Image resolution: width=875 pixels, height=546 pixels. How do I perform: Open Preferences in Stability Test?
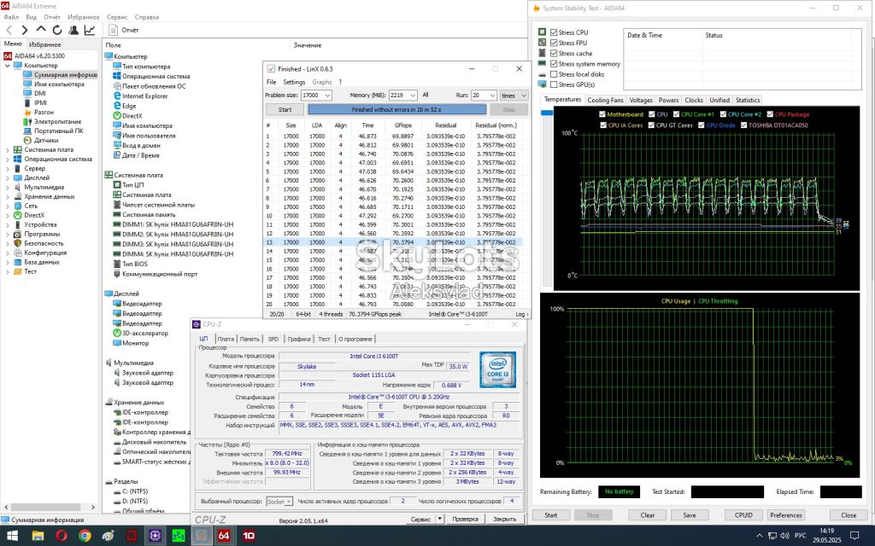[x=786, y=515]
